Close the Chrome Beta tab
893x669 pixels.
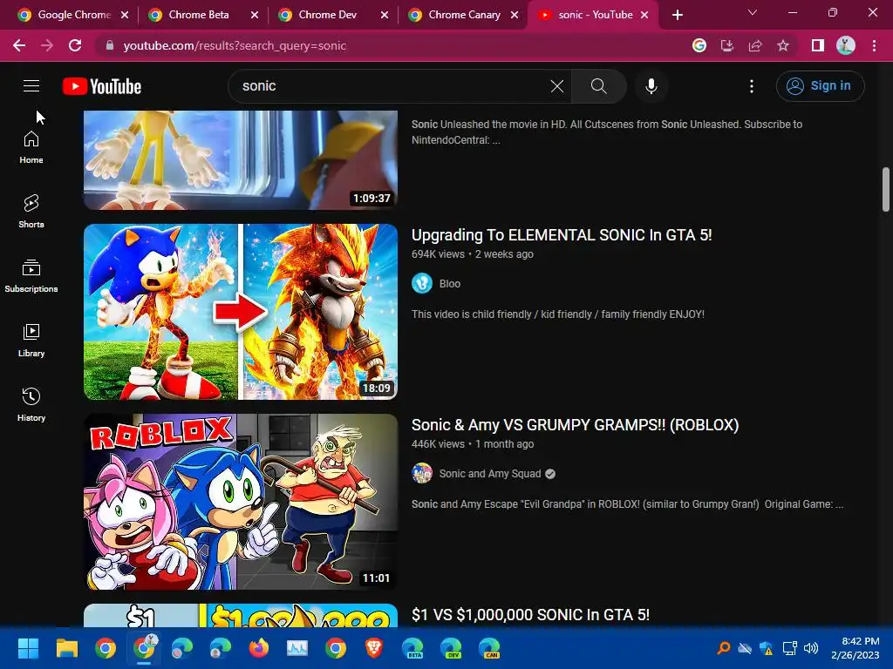pyautogui.click(x=255, y=15)
